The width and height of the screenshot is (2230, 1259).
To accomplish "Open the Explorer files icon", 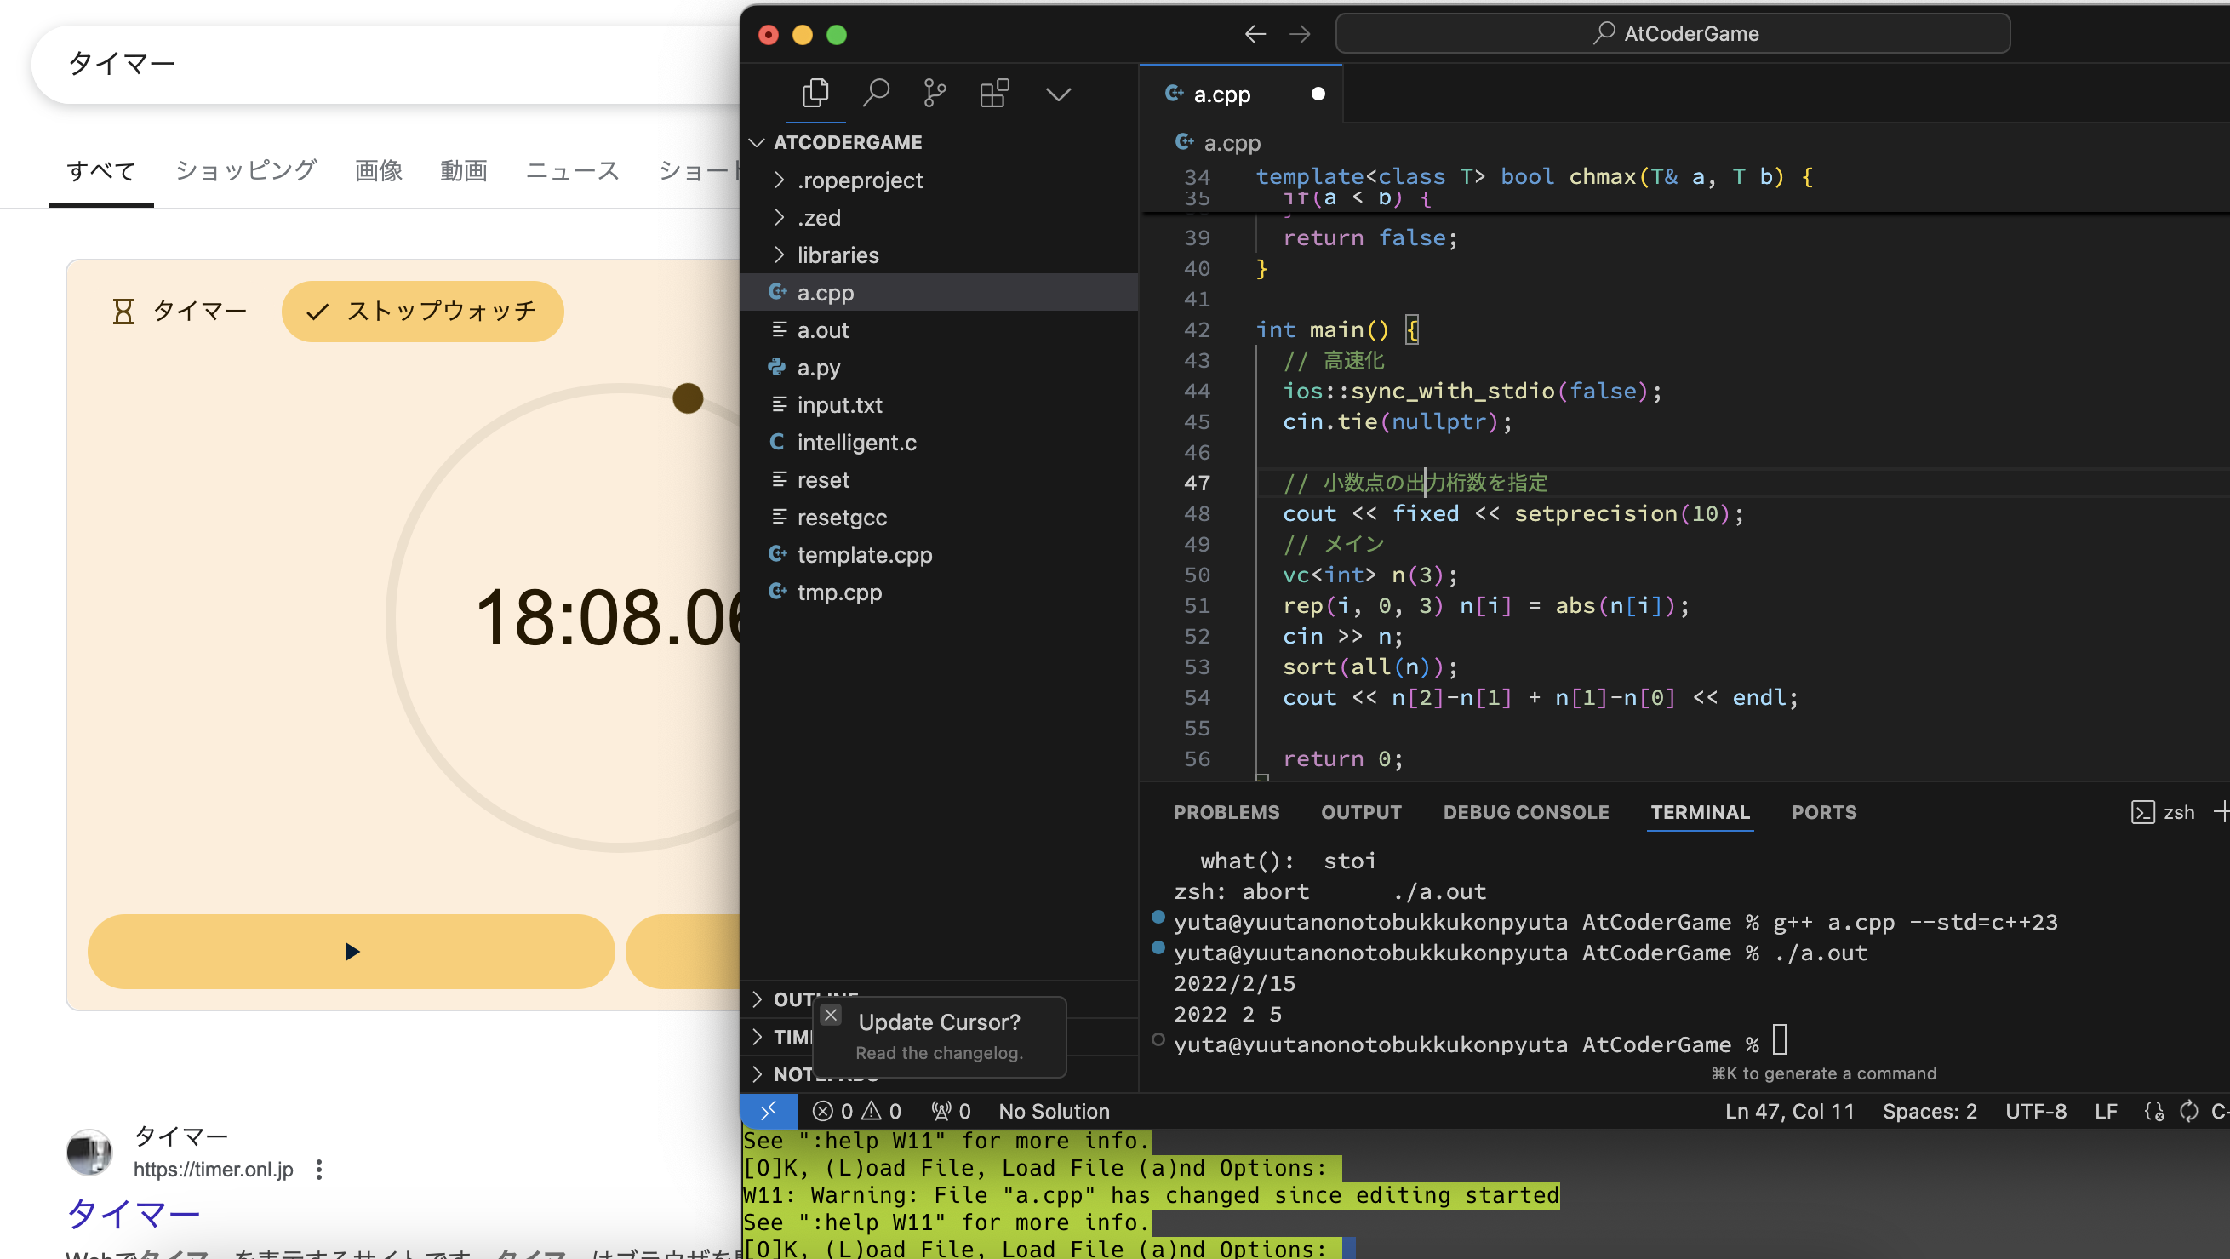I will point(815,94).
